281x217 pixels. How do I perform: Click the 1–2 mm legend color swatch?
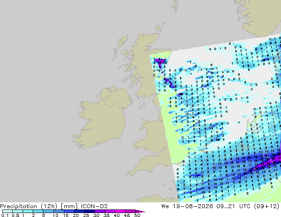pyautogui.click(x=28, y=211)
